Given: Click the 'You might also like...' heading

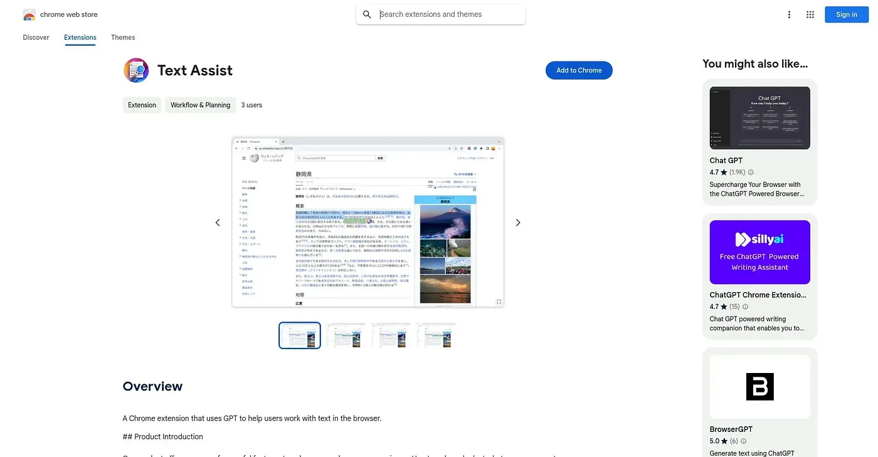Looking at the screenshot, I should (x=755, y=63).
